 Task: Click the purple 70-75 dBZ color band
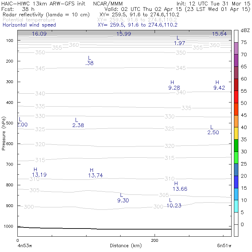[236, 48]
